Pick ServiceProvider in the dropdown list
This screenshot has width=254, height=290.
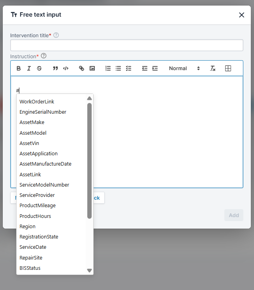(x=37, y=195)
